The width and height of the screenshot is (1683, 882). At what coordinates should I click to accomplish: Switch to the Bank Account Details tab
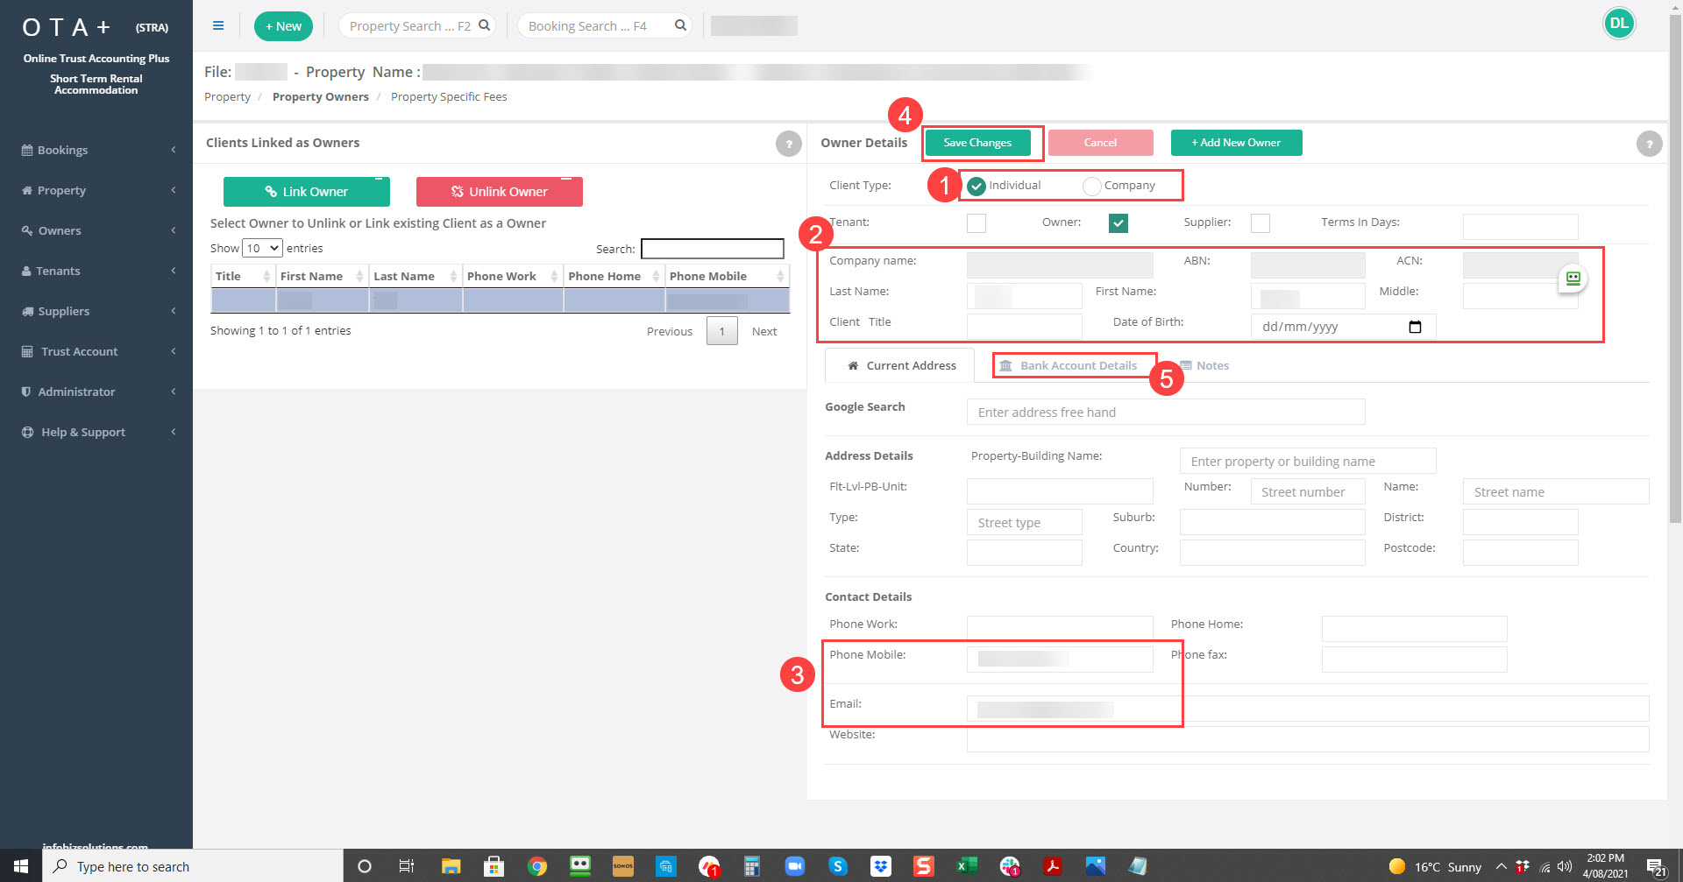coord(1069,366)
